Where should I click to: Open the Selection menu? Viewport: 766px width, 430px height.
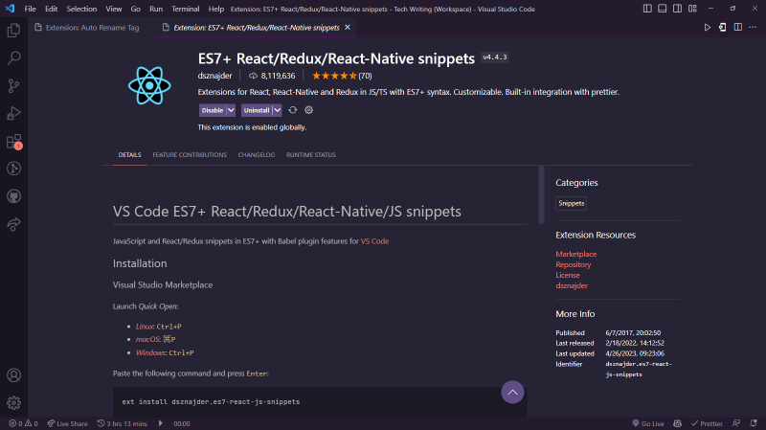(x=81, y=9)
